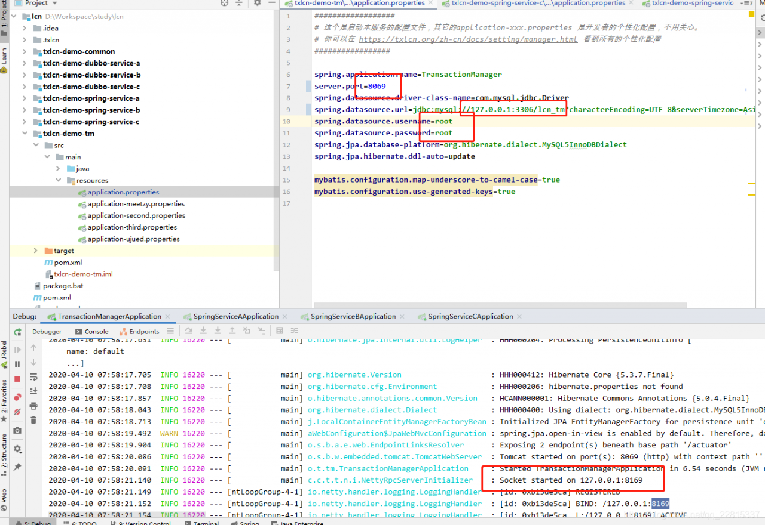The width and height of the screenshot is (765, 525).
Task: Clear all console output with trash icon
Action: tap(33, 419)
